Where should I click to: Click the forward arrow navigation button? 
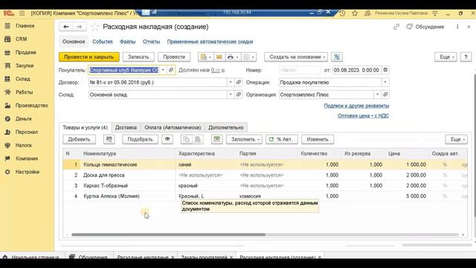coord(80,27)
